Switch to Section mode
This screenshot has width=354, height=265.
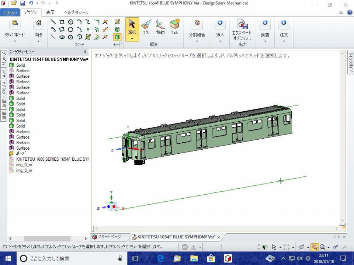click(x=117, y=29)
